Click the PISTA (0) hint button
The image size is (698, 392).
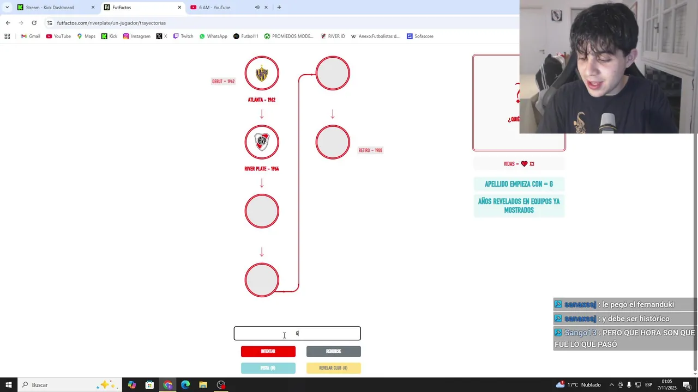268,368
